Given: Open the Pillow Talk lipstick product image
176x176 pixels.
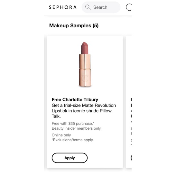Looking at the screenshot, I should coord(85,64).
